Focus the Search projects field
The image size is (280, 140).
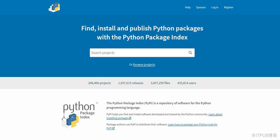tap(142, 53)
